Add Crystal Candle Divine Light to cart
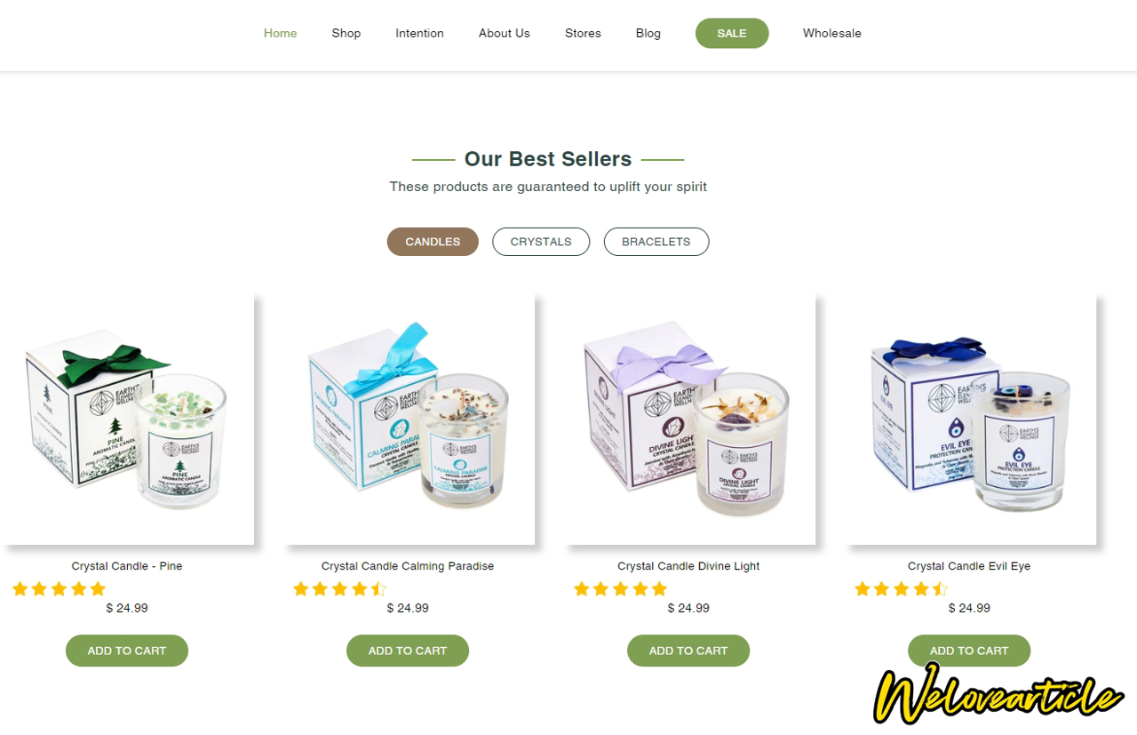 coord(688,651)
